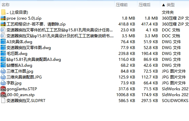
Task: Select file name 三维工件图.jpg
Action: point(20,71)
